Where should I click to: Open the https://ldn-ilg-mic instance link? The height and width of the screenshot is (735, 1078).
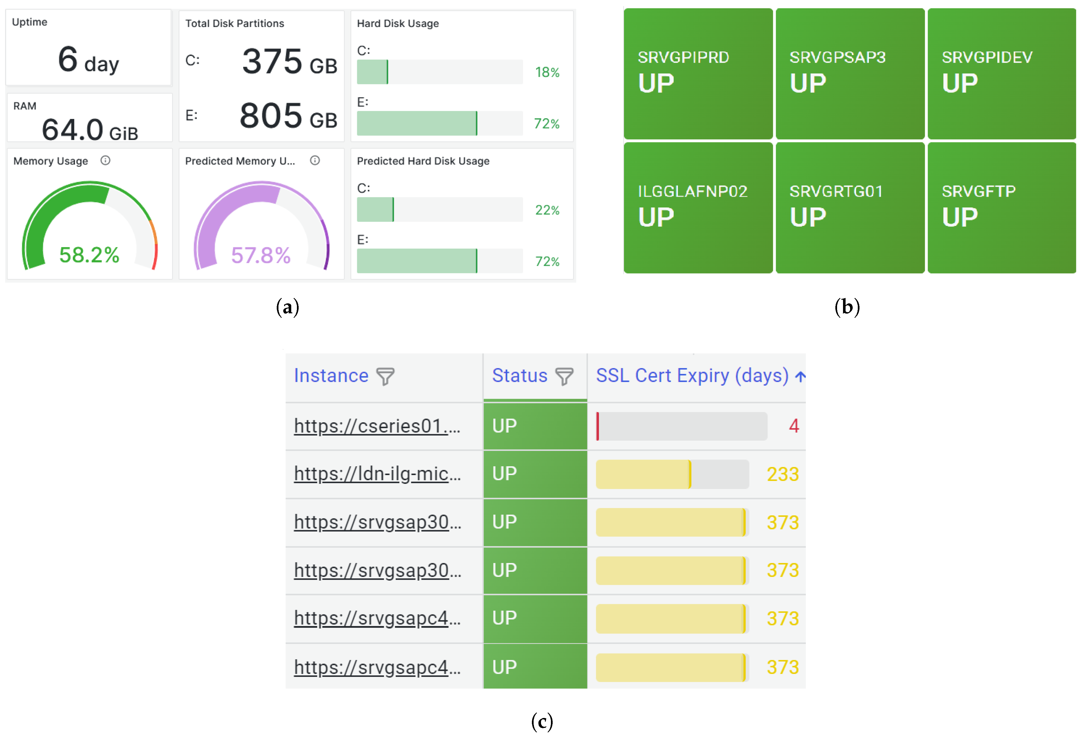point(377,474)
